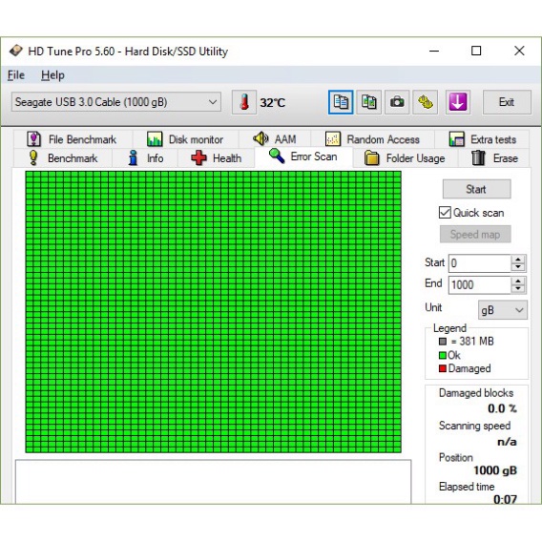
Task: Switch to the Benchmark tab
Action: click(x=64, y=158)
